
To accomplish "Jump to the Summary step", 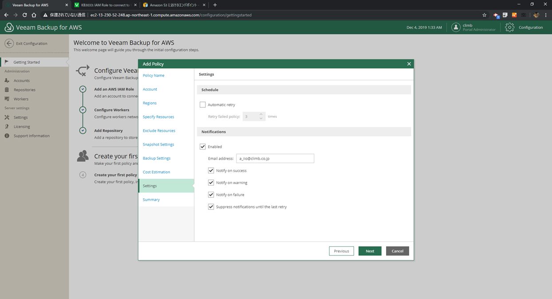I will (x=151, y=200).
